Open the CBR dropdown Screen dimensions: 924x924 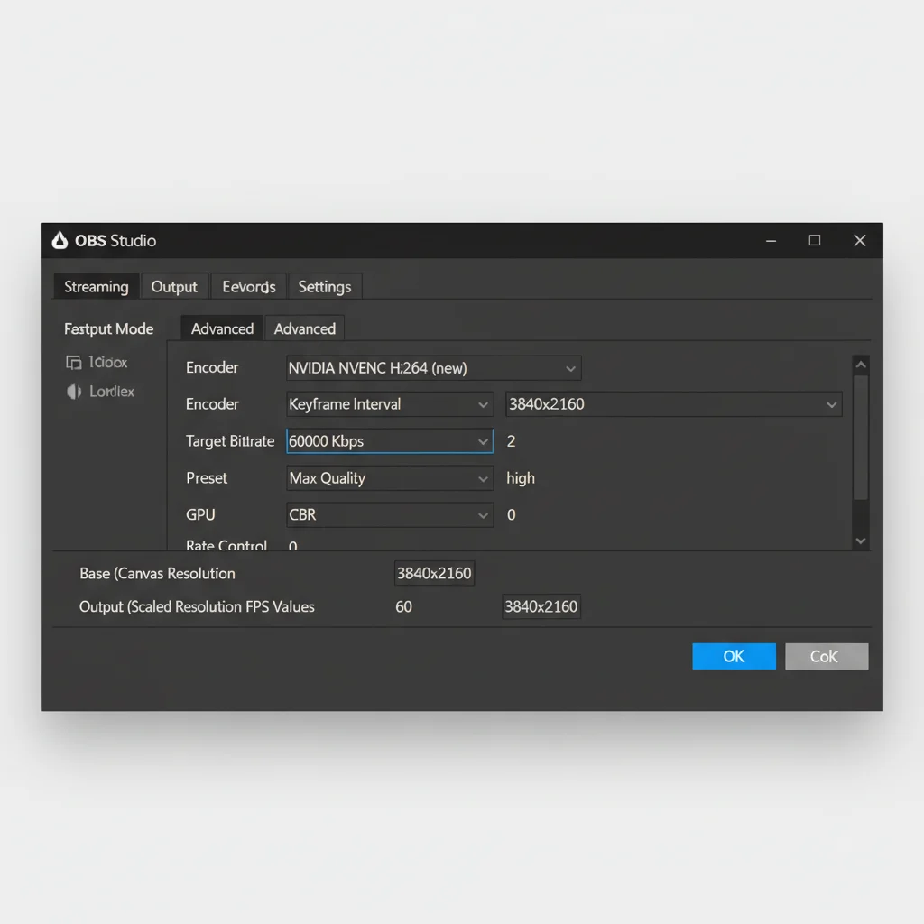click(390, 515)
